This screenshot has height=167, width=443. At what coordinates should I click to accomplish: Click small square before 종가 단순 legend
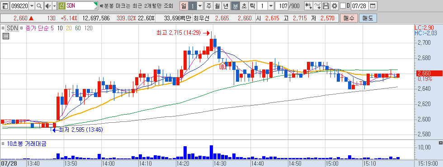tap(22, 28)
